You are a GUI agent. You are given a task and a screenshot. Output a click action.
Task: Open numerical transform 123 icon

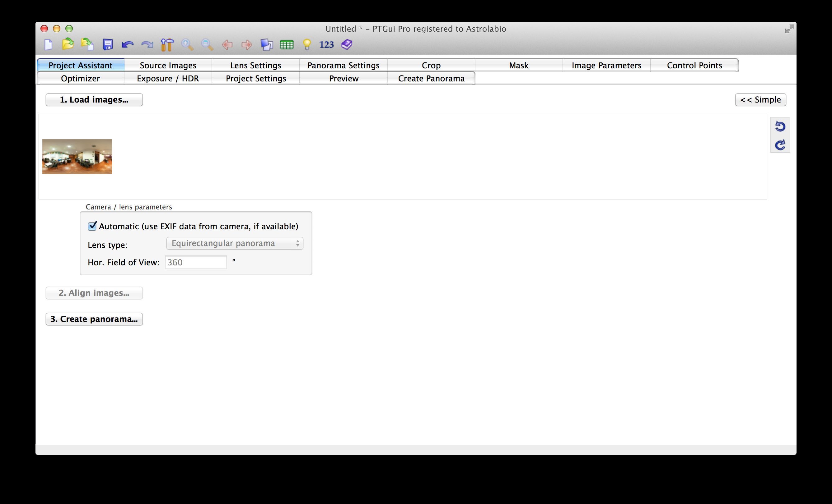[x=326, y=44]
